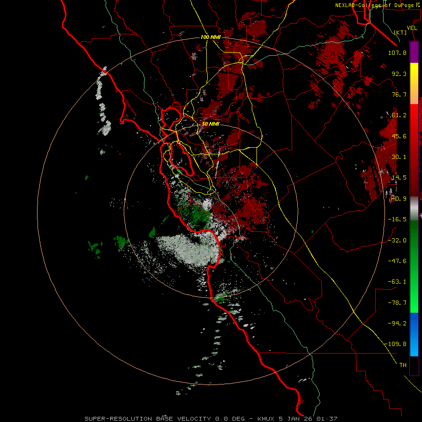Viewport: 422px width, 422px height.
Task: Click the 92.3 value on the velocity scale
Action: [399, 74]
